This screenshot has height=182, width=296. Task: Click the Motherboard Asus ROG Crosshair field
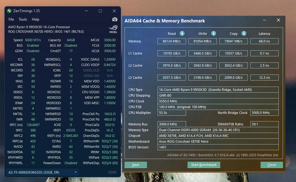[218, 141]
